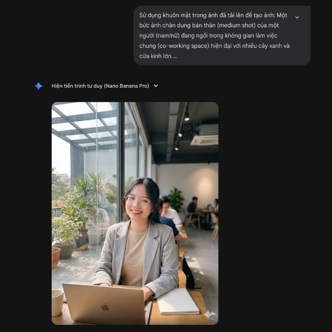Open "Hiện tiến trình tư duy" label
Image resolution: width=332 pixels, height=332 pixels.
pyautogui.click(x=77, y=86)
